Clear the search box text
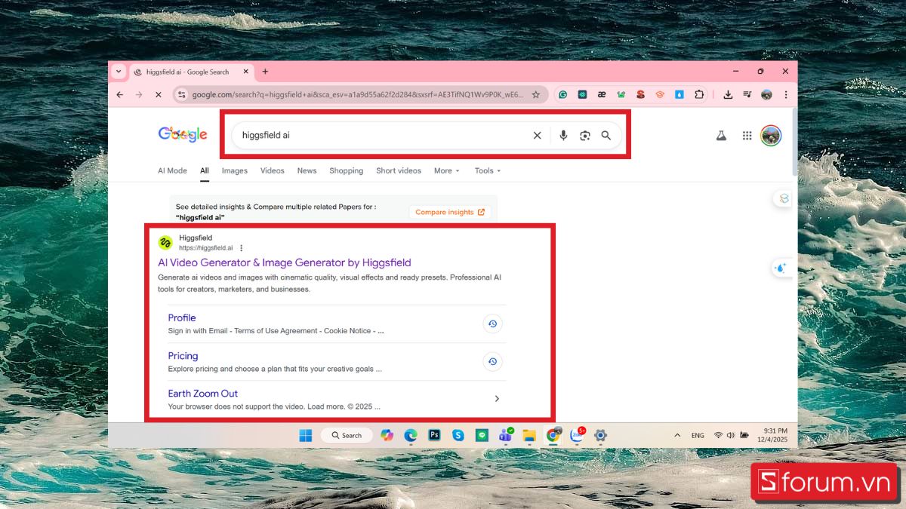The width and height of the screenshot is (906, 509). pos(538,136)
